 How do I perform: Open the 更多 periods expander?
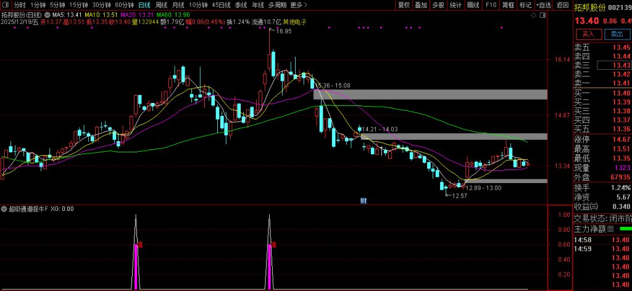299,5
